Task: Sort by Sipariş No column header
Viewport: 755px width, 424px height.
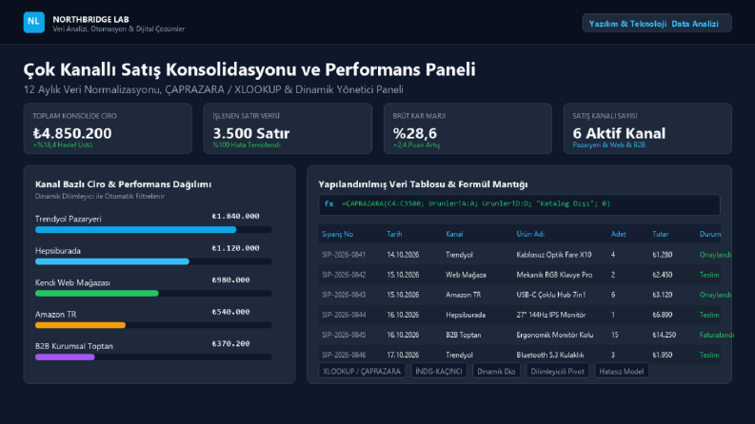Action: [x=338, y=234]
